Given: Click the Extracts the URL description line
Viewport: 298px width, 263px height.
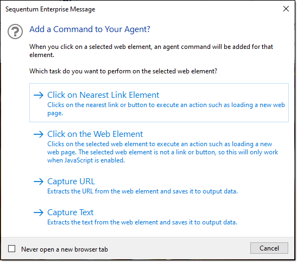Looking at the screenshot, I should click(x=142, y=191).
